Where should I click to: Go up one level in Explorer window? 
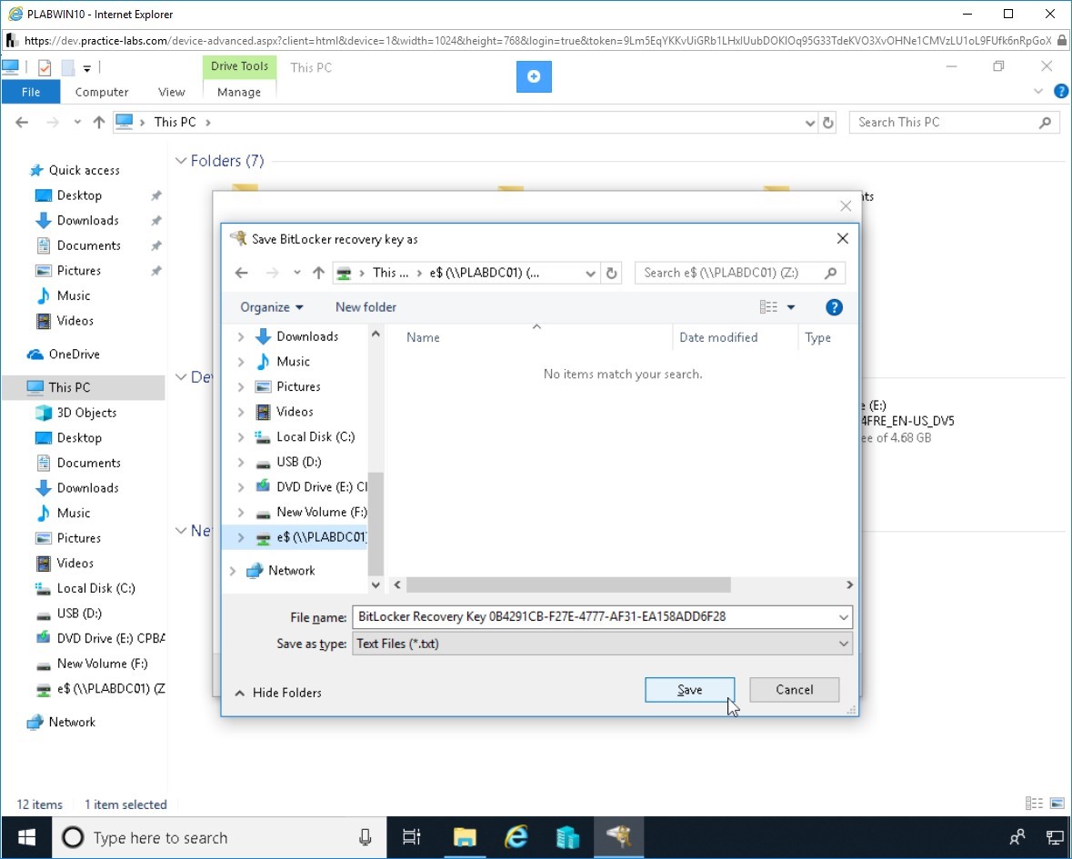pos(99,123)
